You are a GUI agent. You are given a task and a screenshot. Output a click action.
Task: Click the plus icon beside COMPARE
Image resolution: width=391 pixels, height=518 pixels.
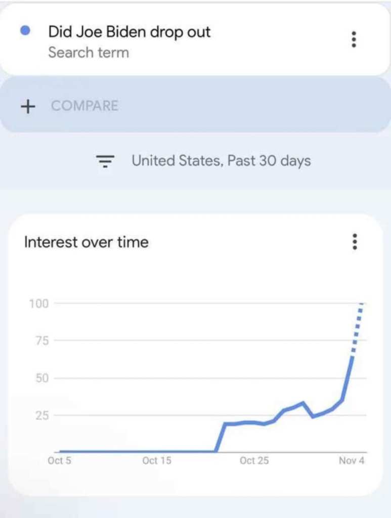(x=28, y=106)
